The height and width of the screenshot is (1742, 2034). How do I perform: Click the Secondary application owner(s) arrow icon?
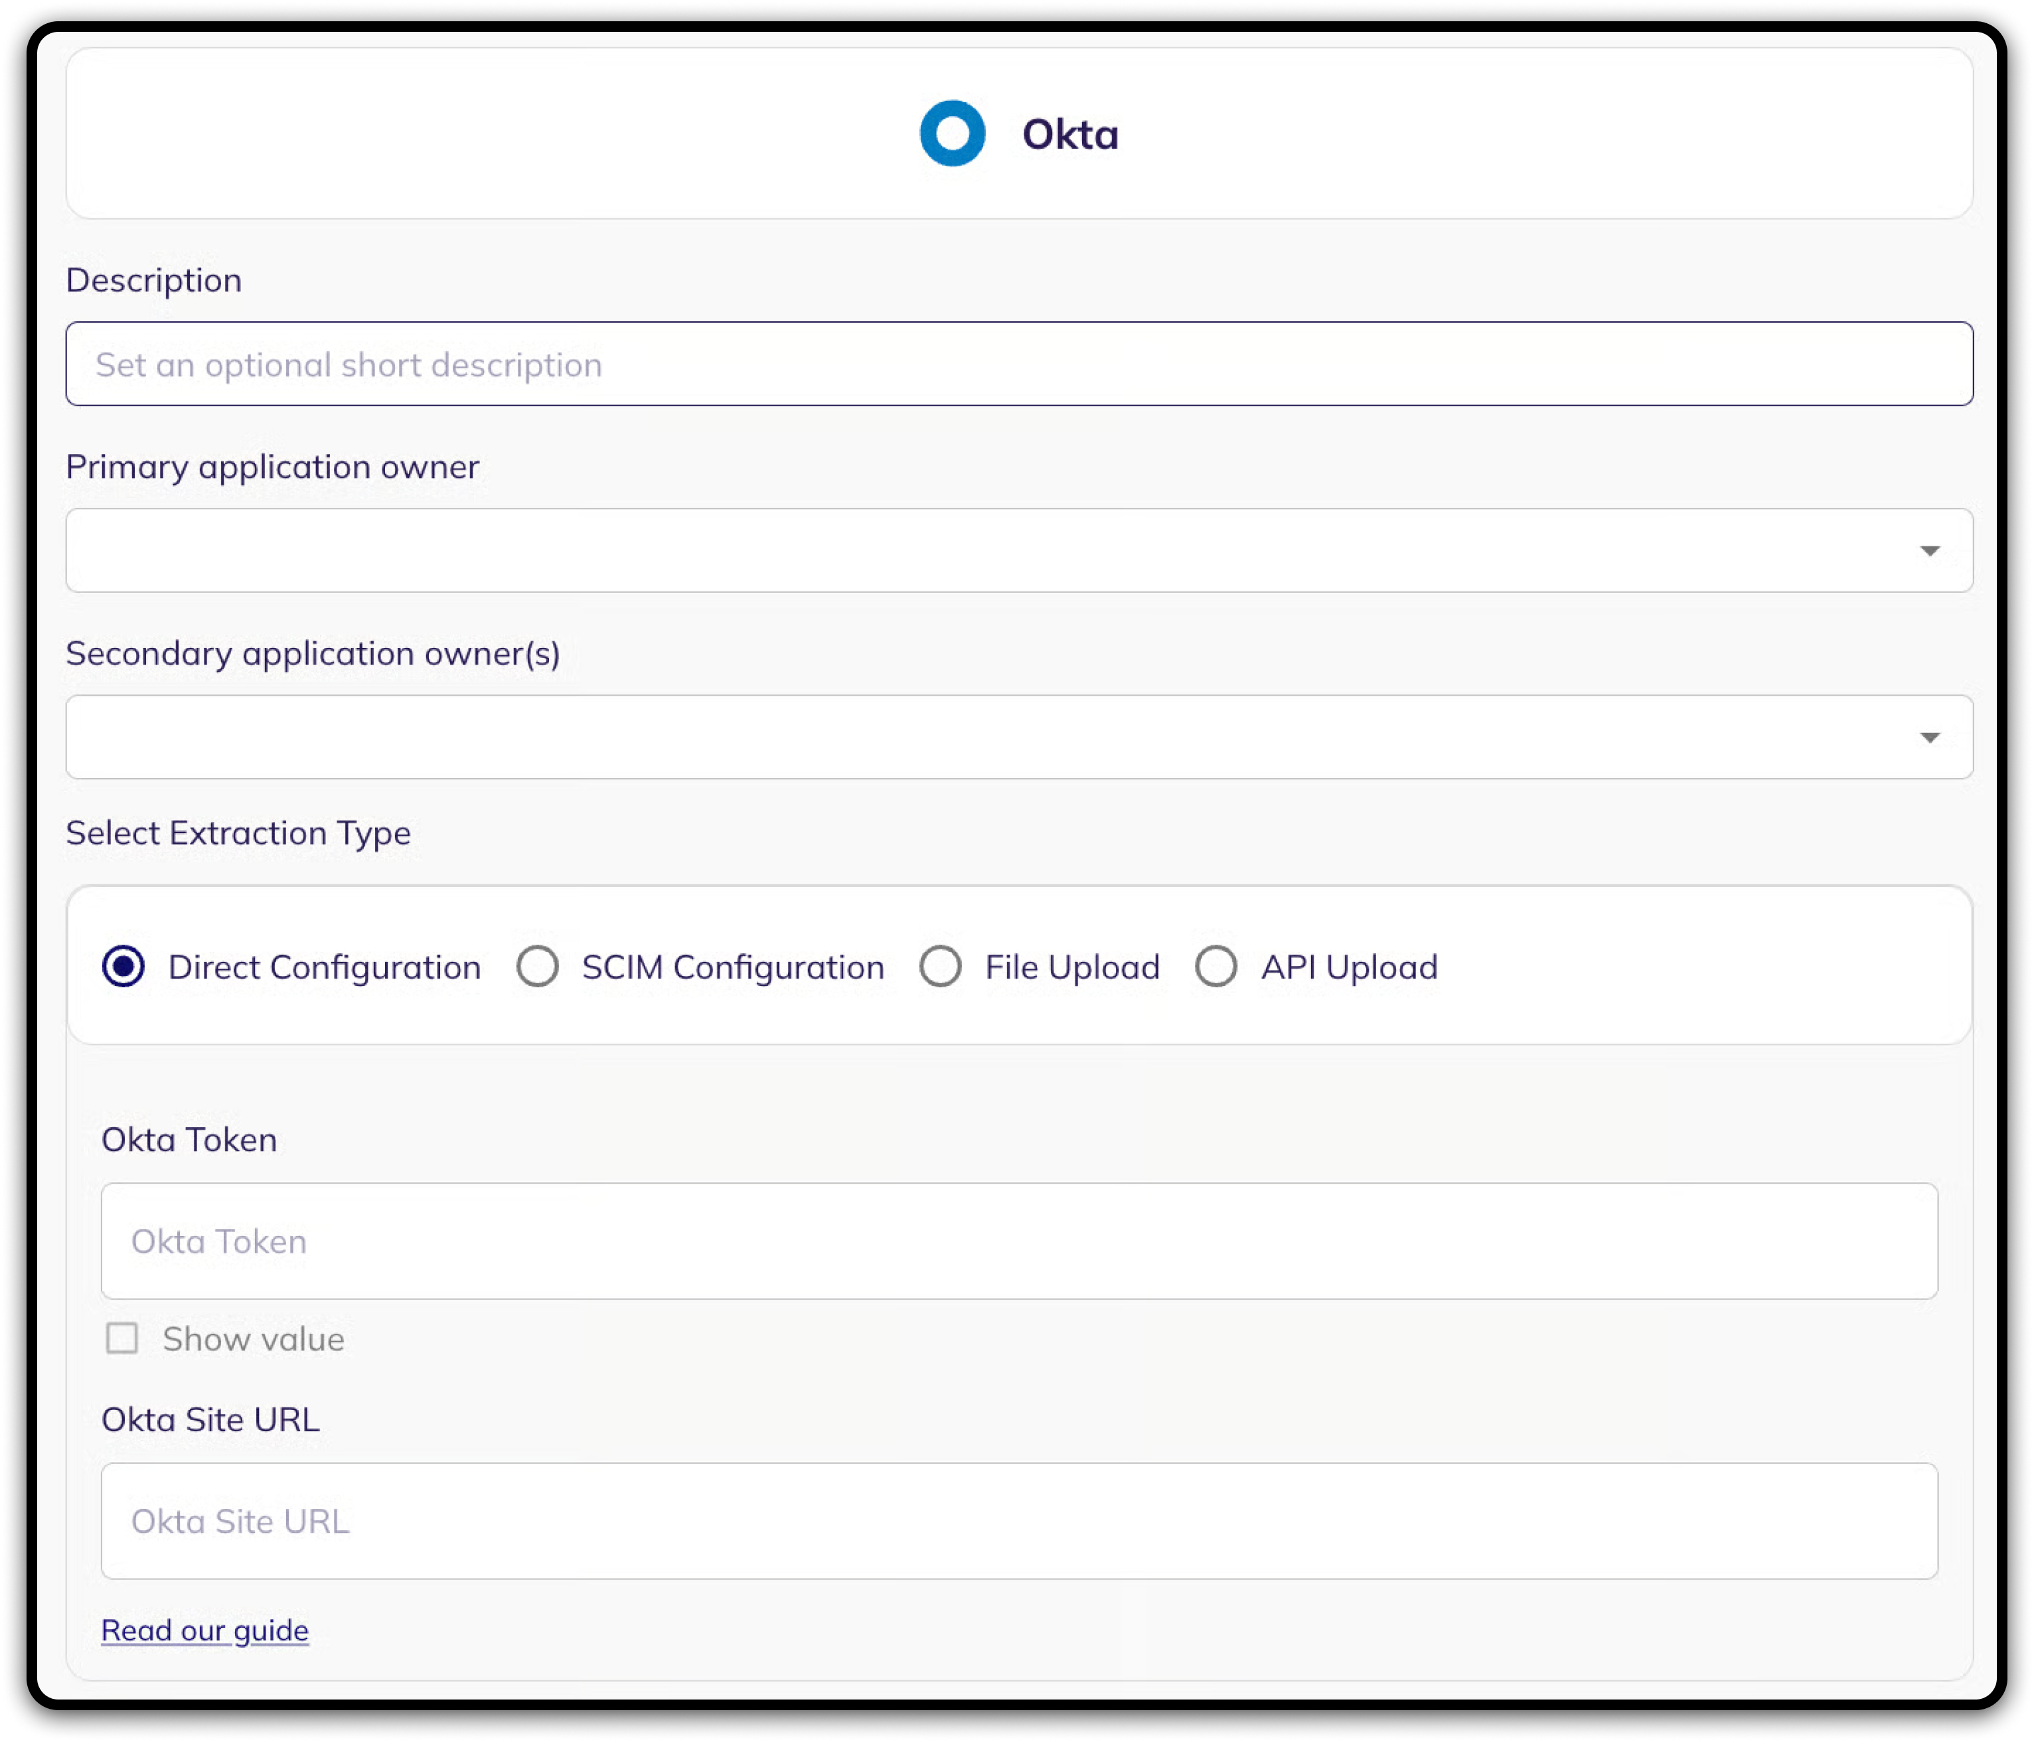[x=1929, y=738]
